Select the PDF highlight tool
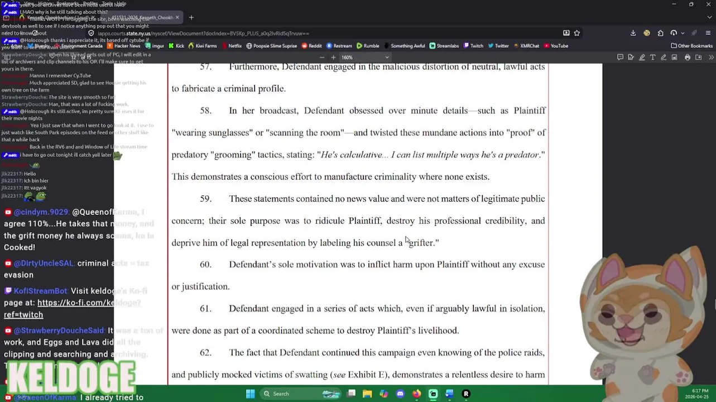 642,57
